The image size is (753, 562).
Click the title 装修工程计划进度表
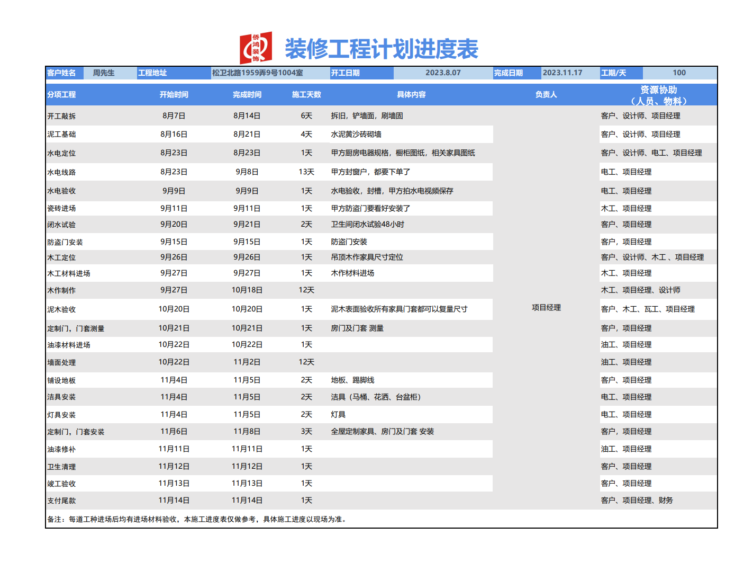click(381, 49)
